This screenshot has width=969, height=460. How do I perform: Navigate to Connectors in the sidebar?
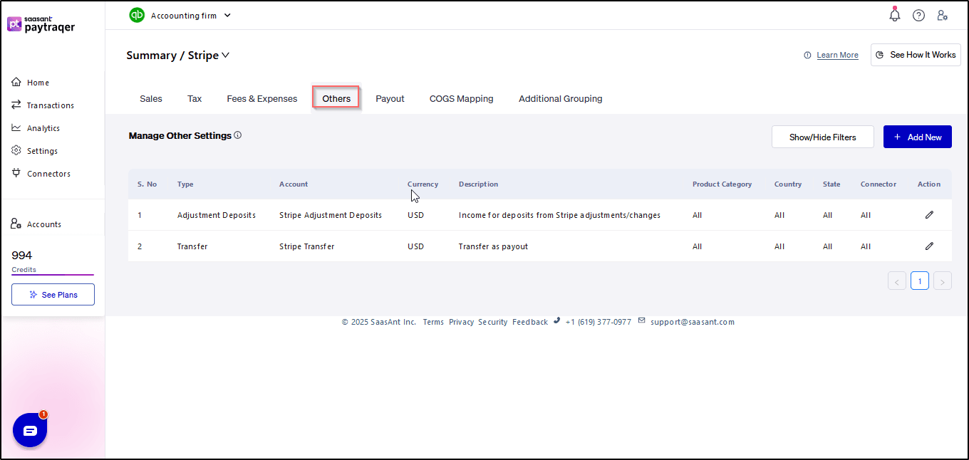click(x=48, y=174)
